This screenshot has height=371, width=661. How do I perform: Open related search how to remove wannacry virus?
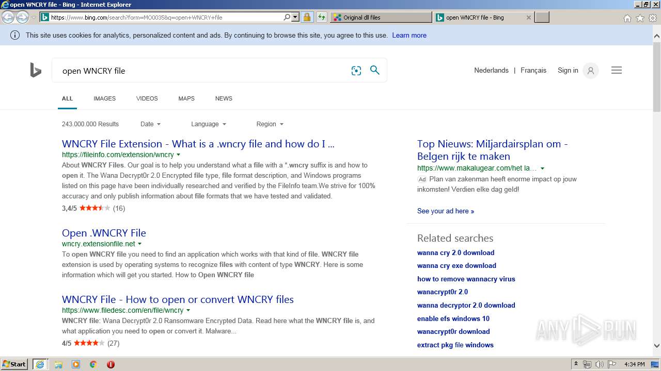point(466,279)
